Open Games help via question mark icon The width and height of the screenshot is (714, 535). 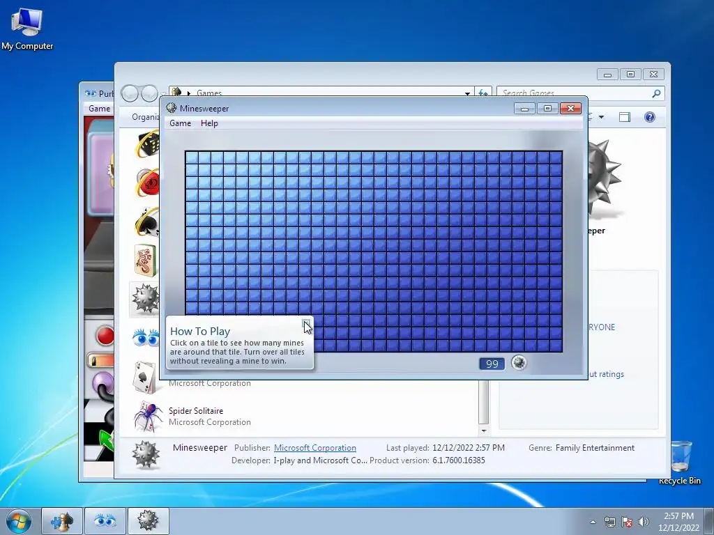coord(650,117)
